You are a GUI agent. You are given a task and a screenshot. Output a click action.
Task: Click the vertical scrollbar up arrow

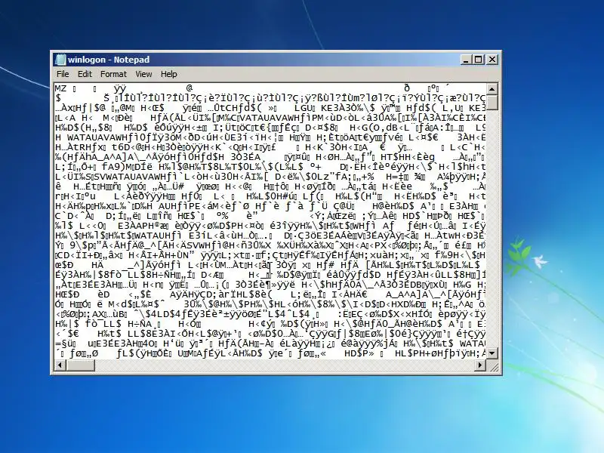pyautogui.click(x=492, y=89)
